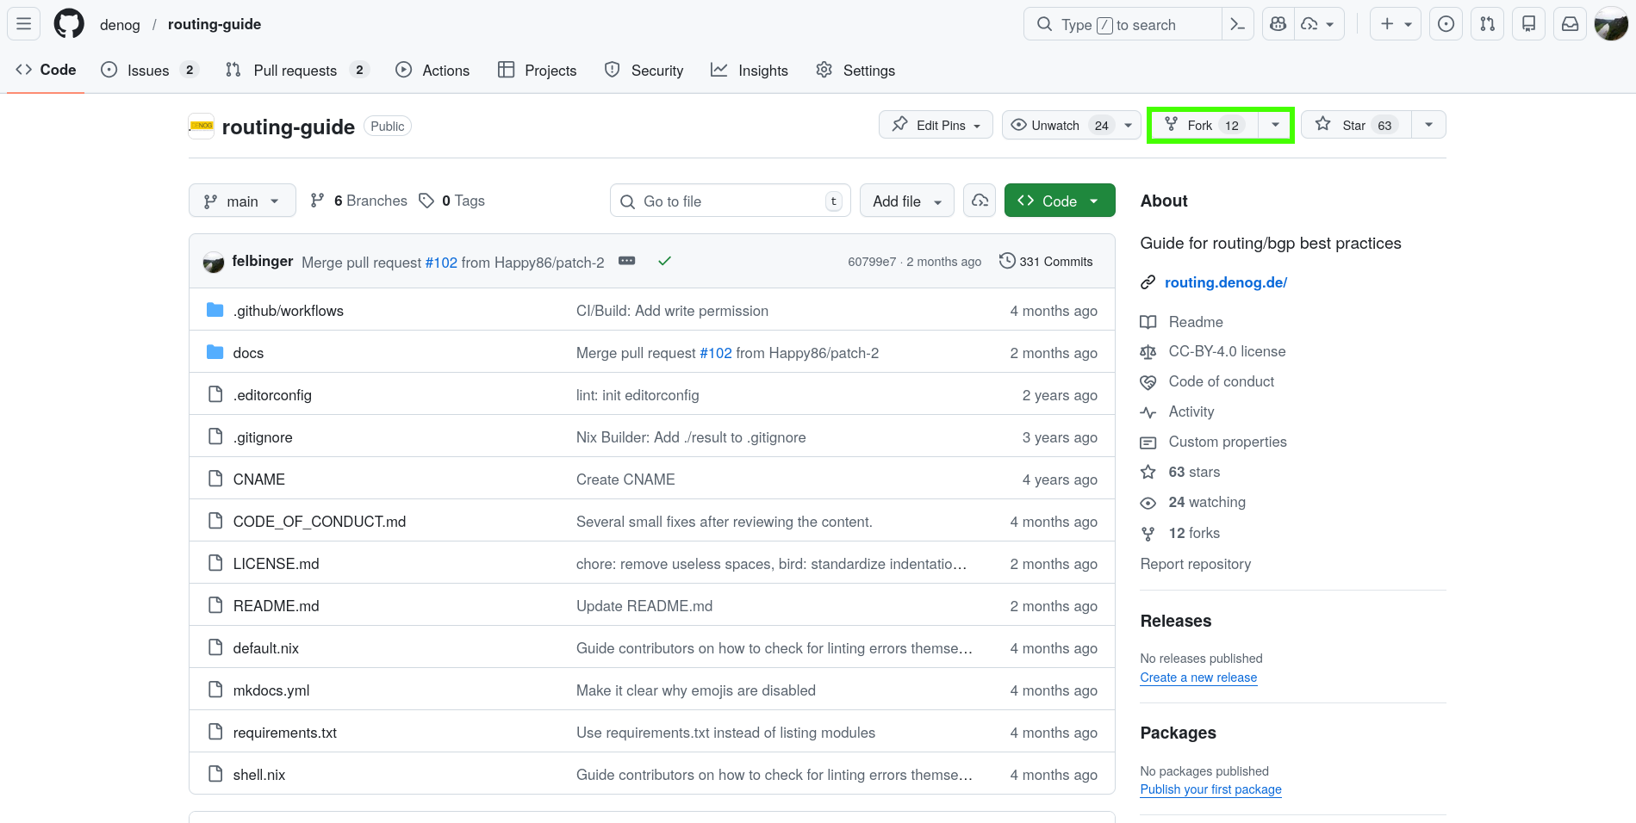
Task: Click the green commit status checkmark
Action: pos(664,261)
